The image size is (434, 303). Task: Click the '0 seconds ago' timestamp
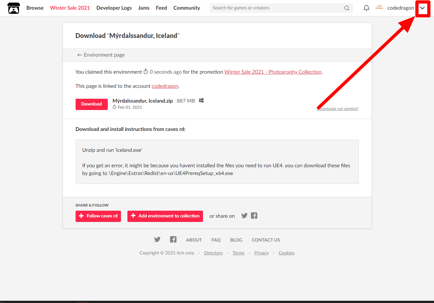tap(165, 72)
